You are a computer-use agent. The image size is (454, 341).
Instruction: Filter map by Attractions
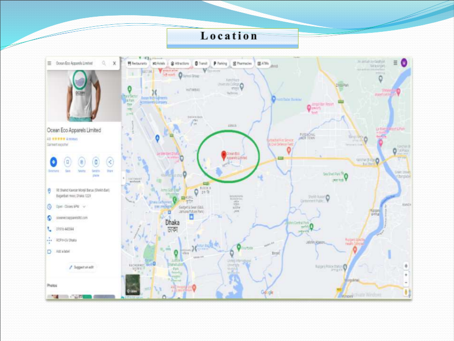coord(180,64)
